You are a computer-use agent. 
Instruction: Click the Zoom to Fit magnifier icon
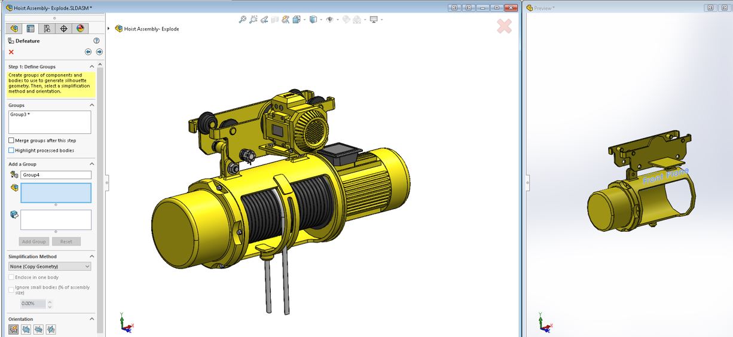[x=242, y=20]
